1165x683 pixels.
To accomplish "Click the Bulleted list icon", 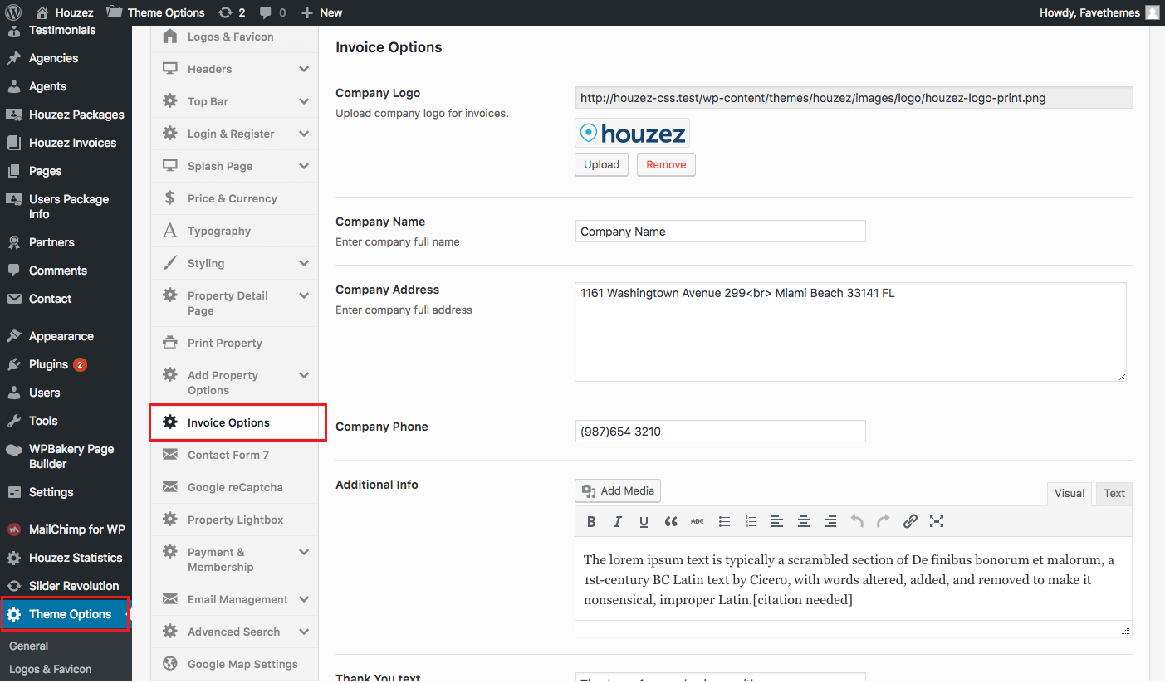I will click(724, 521).
